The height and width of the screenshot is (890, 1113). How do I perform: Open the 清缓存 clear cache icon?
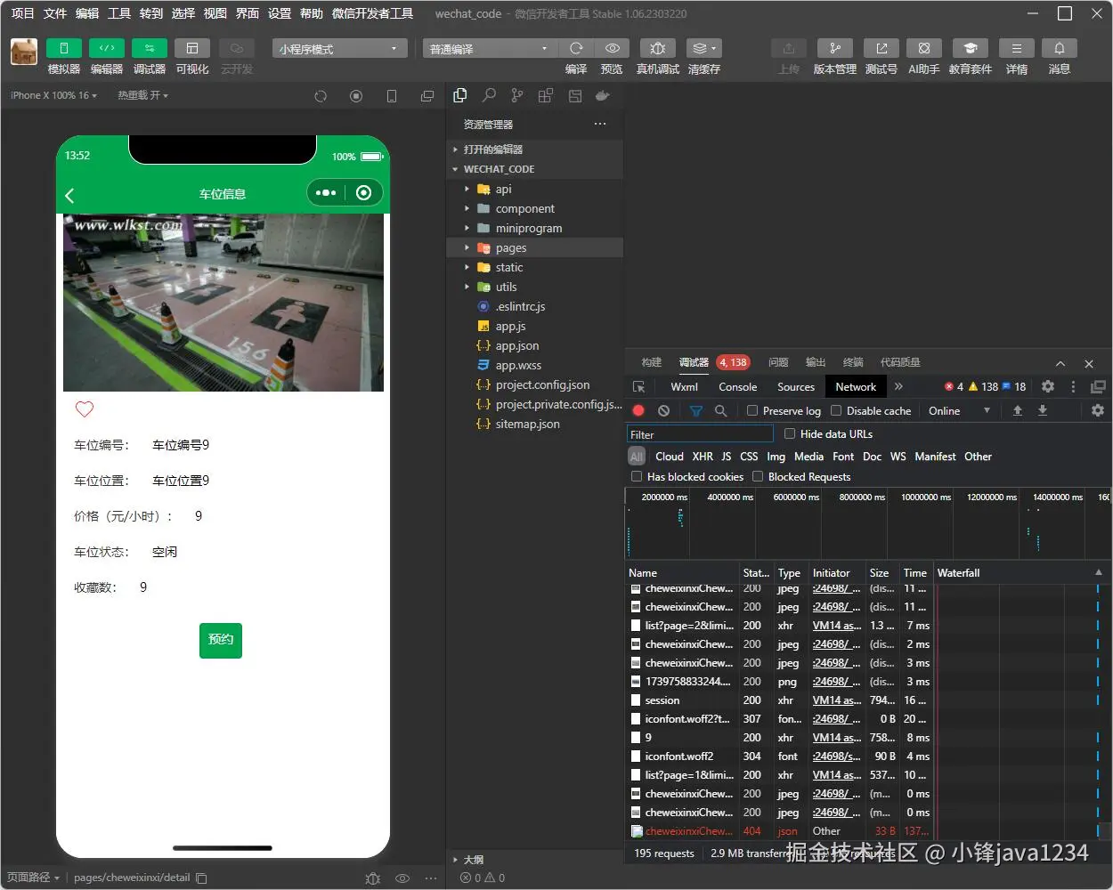[x=704, y=48]
